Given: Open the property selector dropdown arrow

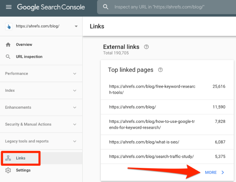Looking at the screenshot, I should coord(76,26).
